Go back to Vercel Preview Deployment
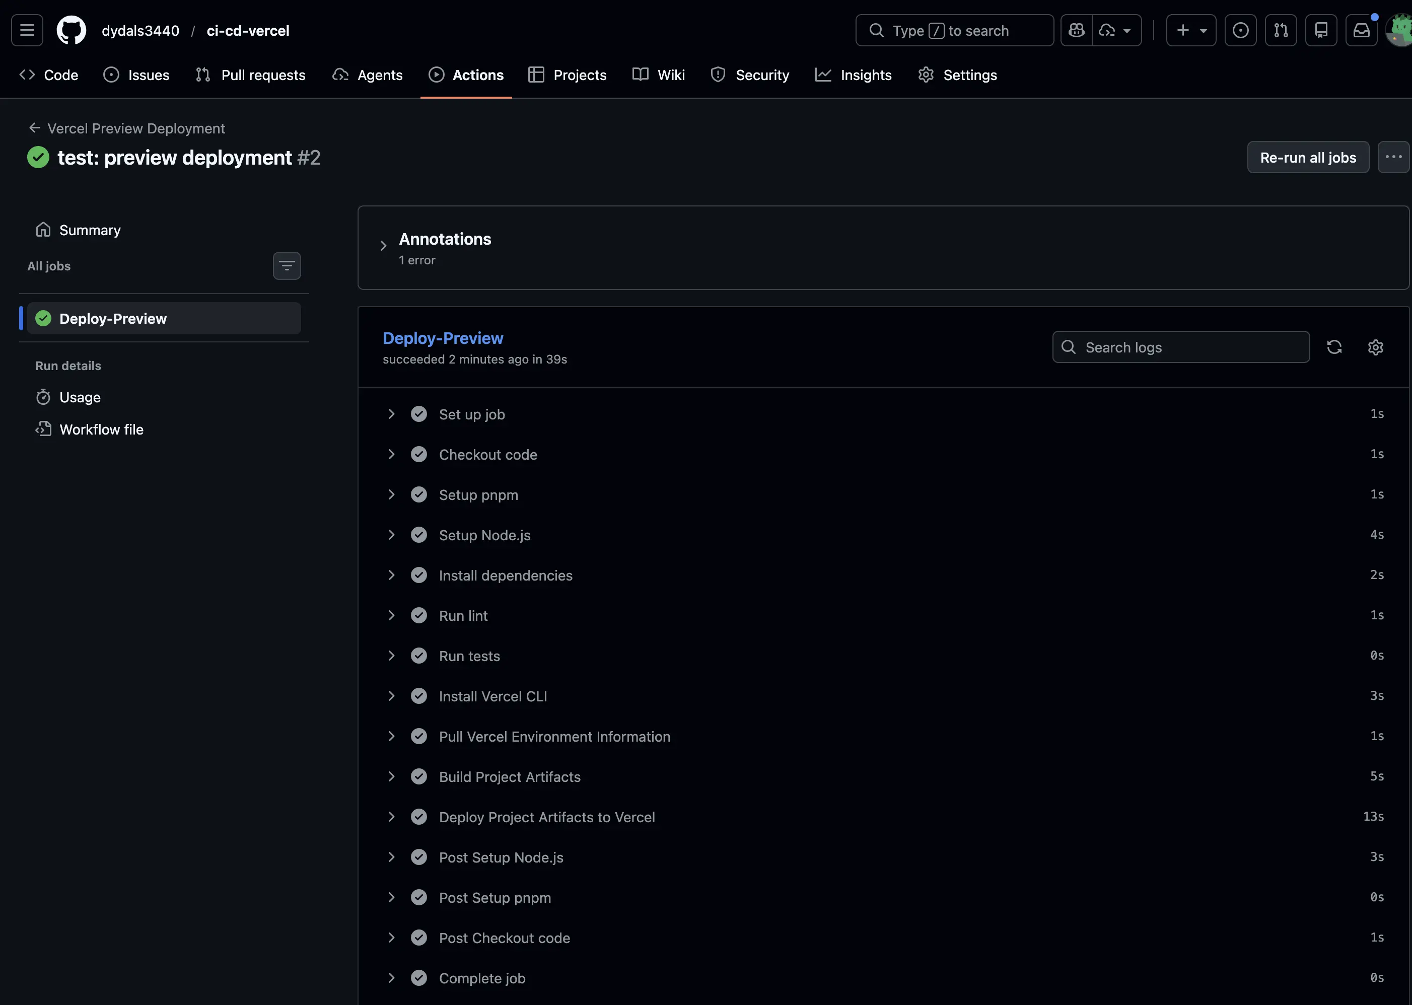The height and width of the screenshot is (1005, 1412). (136, 128)
